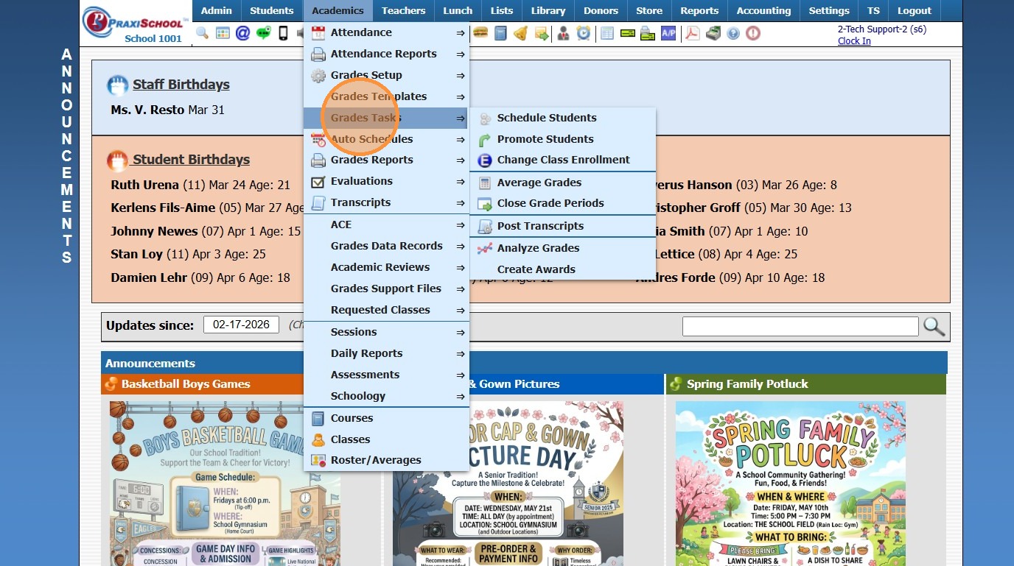Open Average Grades from the submenu
1014x566 pixels.
(562, 183)
